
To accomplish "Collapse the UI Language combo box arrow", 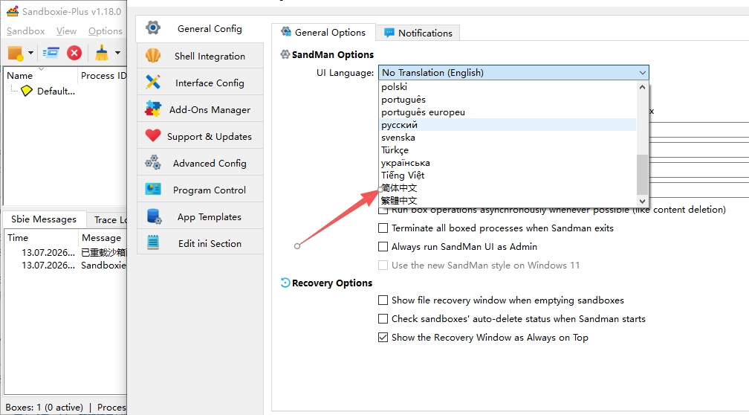I will [643, 73].
